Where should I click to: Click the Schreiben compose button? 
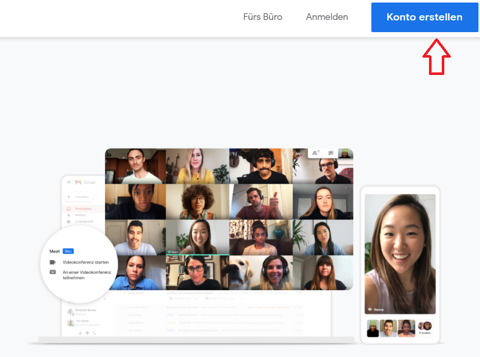coord(79,197)
